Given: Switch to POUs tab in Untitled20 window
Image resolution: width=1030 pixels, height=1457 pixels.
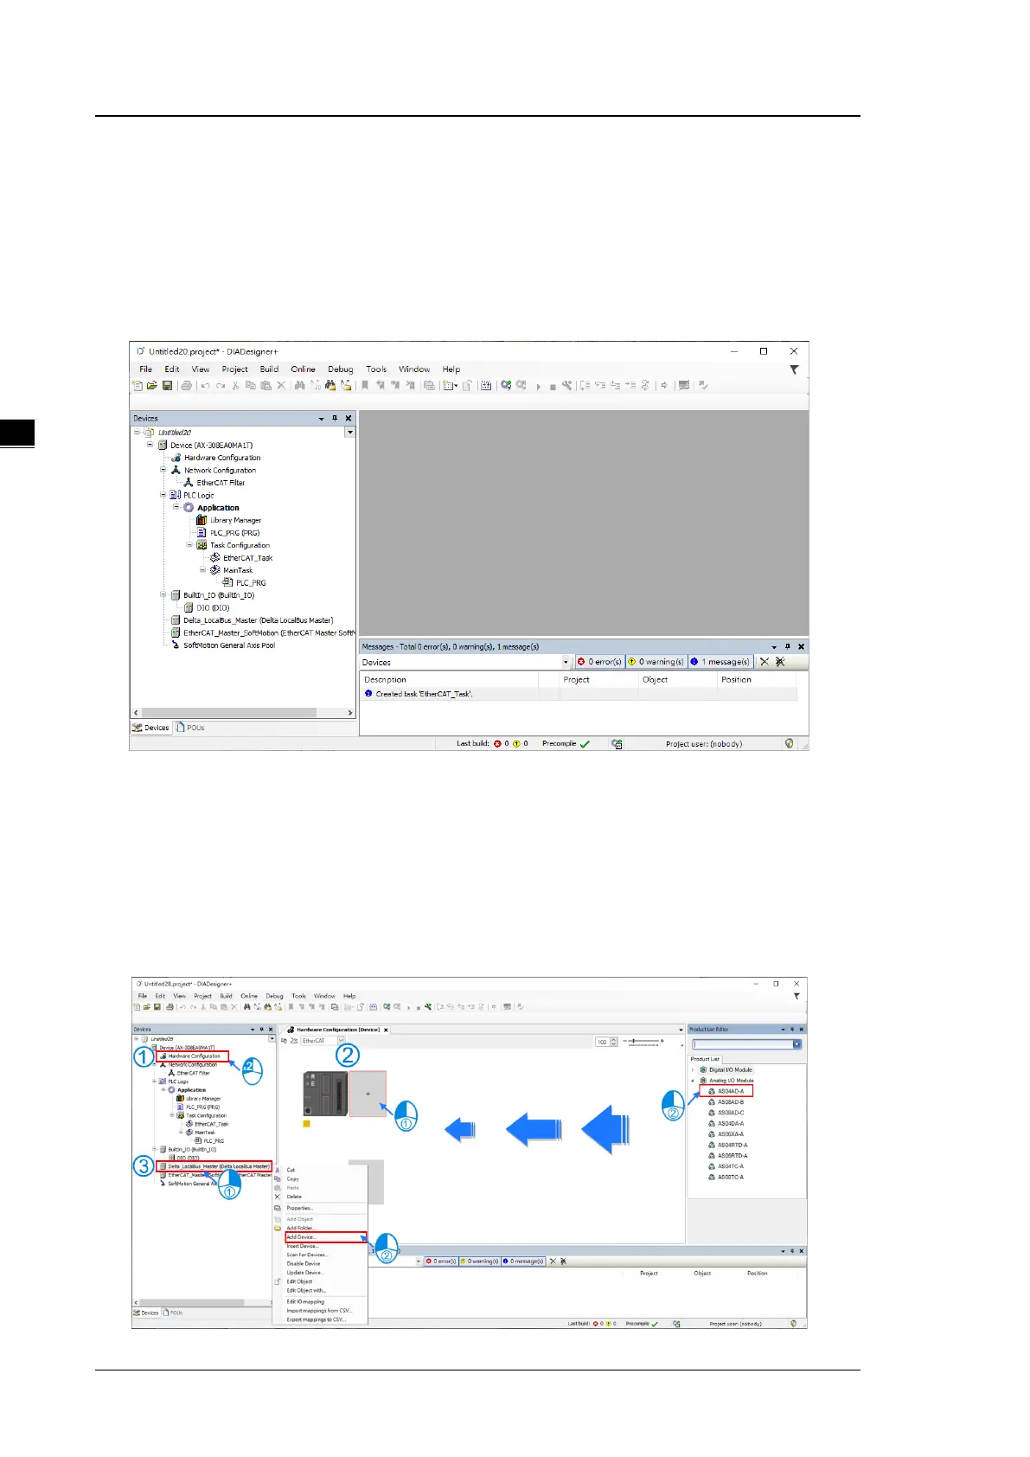Looking at the screenshot, I should point(190,728).
